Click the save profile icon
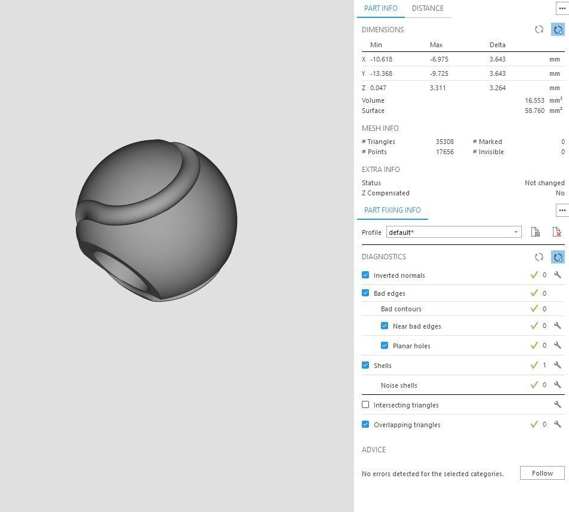The image size is (569, 512). pos(535,232)
